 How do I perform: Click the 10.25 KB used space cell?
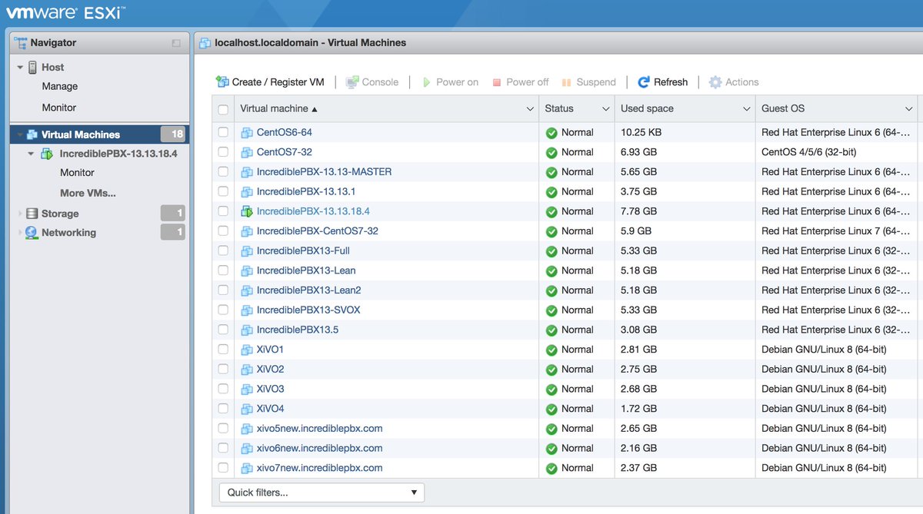641,132
